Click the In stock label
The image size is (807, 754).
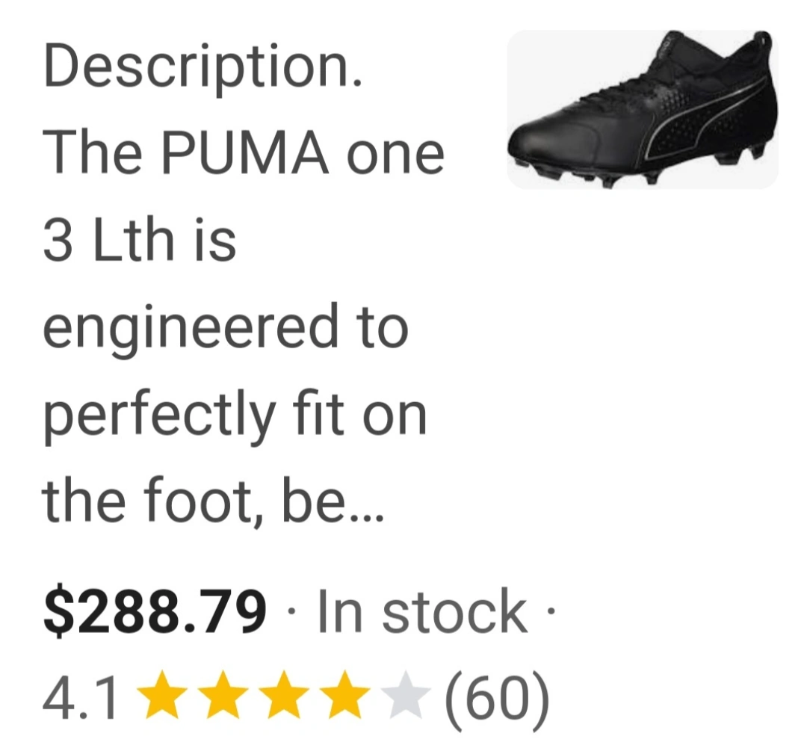click(423, 611)
